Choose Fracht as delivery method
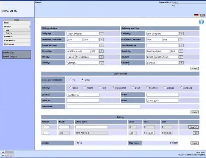206x158 pixels. (85, 87)
